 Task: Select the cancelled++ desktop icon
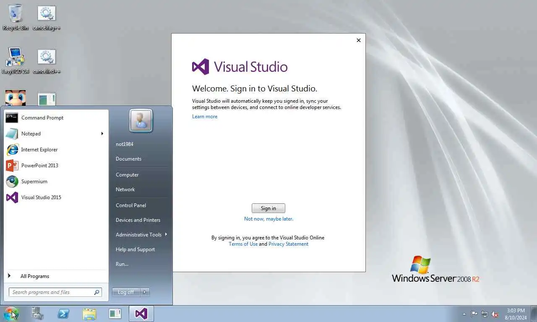coord(47,61)
